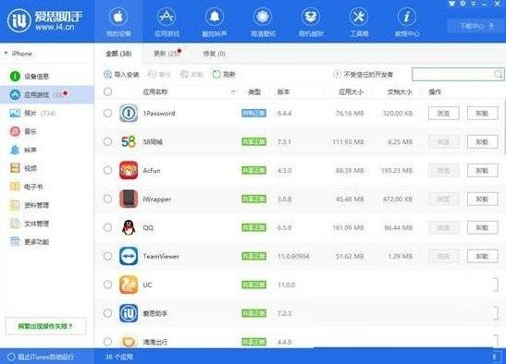Open 铃声 ringtones in the sidebar
Viewport: 506px width, 364px height.
(23, 150)
